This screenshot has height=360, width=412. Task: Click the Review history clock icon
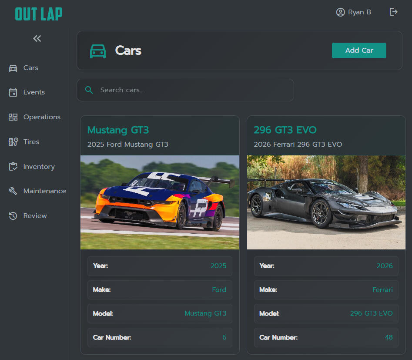13,216
